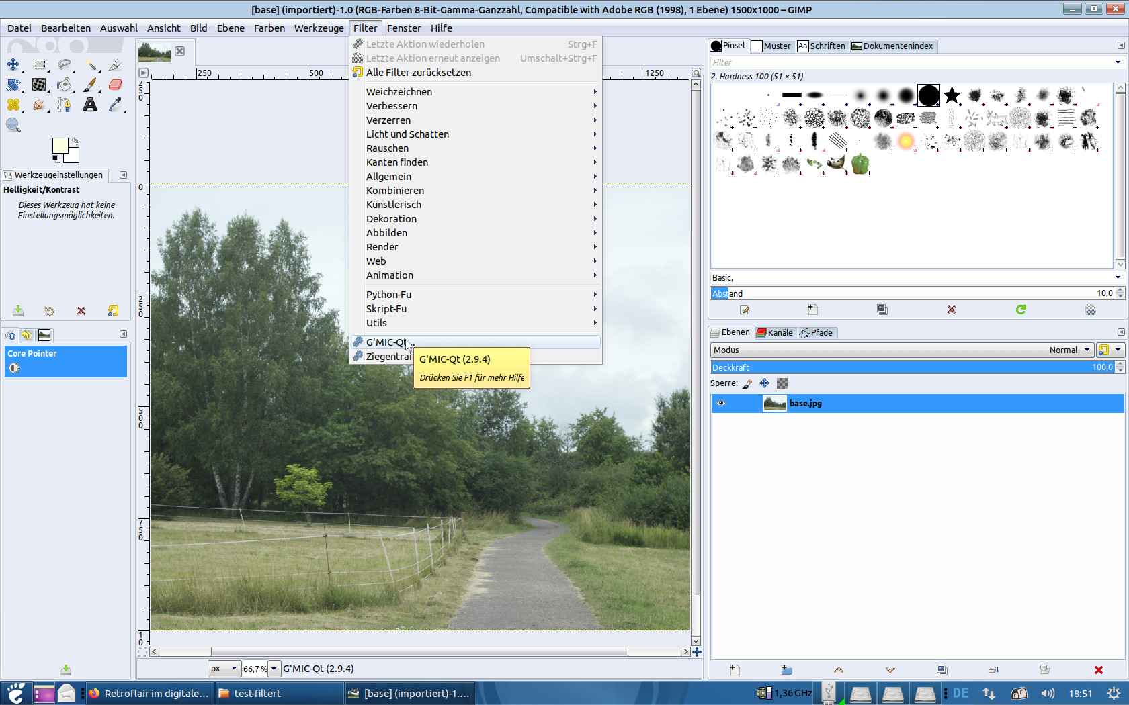Select the Rectangle Select tool
Image resolution: width=1129 pixels, height=705 pixels.
(39, 64)
